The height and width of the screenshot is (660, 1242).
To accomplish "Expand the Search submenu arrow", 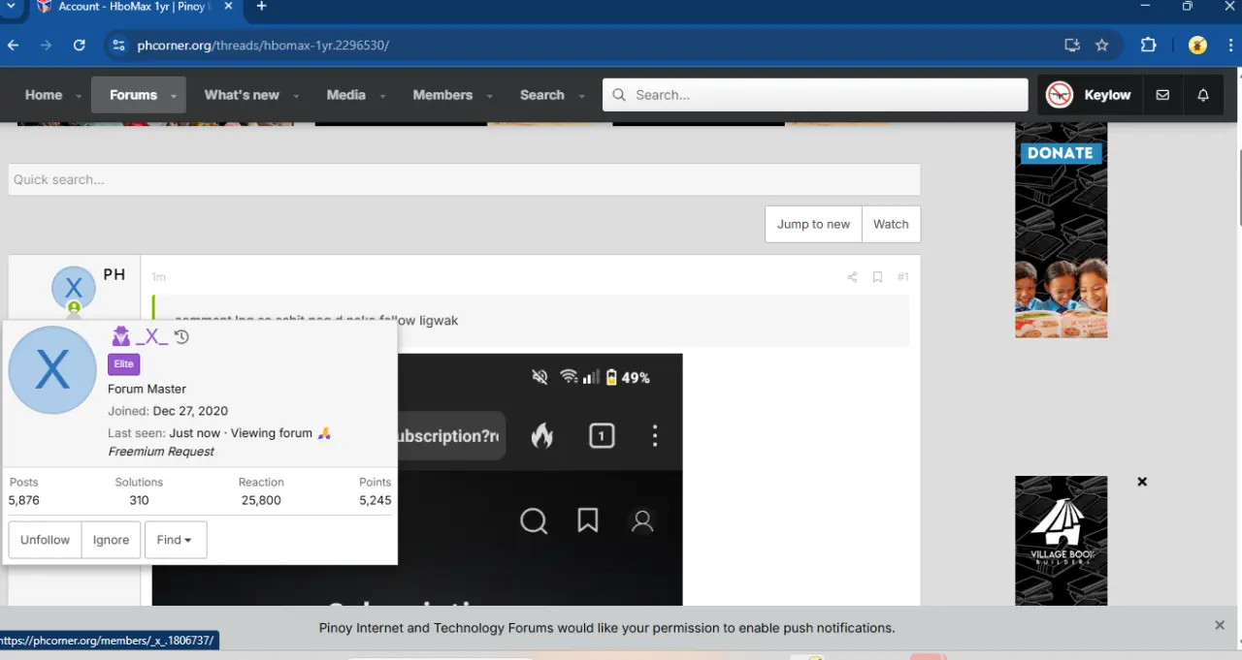I will (x=581, y=96).
